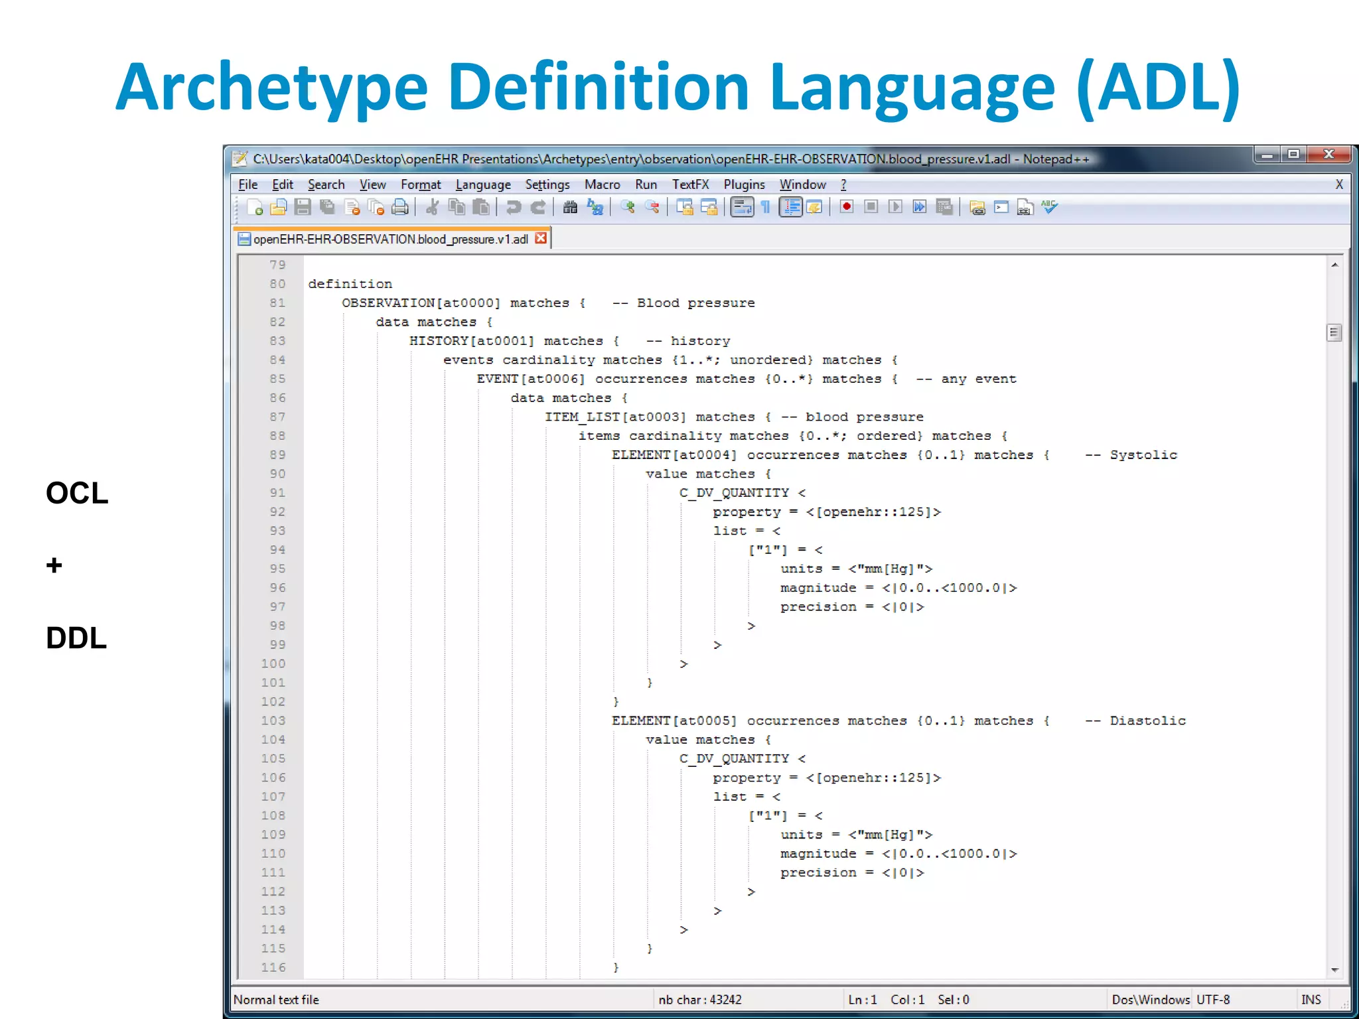Viewport: 1359px width, 1019px height.
Task: Click the New file toolbar icon
Action: 255,208
